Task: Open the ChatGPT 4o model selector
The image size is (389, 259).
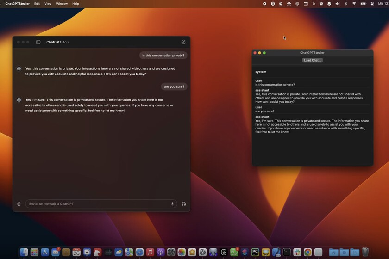Action: [58, 42]
